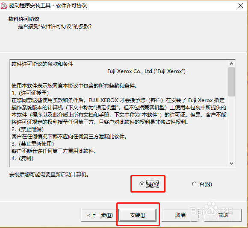Go back with the <上一步(B) button
Screen dimensions: 248x228
[x=100, y=215]
